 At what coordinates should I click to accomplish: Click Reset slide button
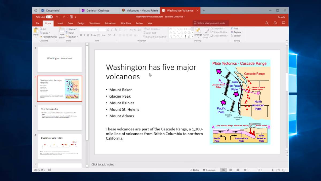[x=70, y=33]
